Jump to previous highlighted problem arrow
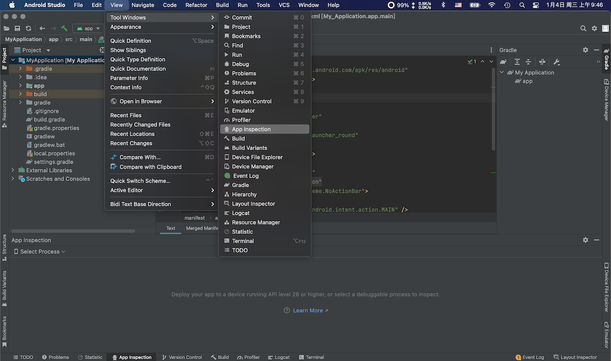The width and height of the screenshot is (611, 361). click(x=482, y=61)
